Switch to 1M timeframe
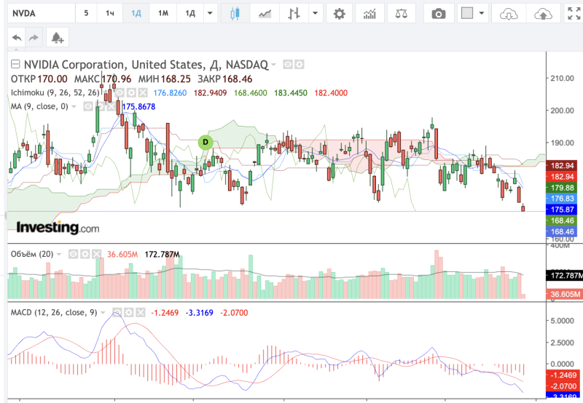583x403 pixels. pos(163,14)
